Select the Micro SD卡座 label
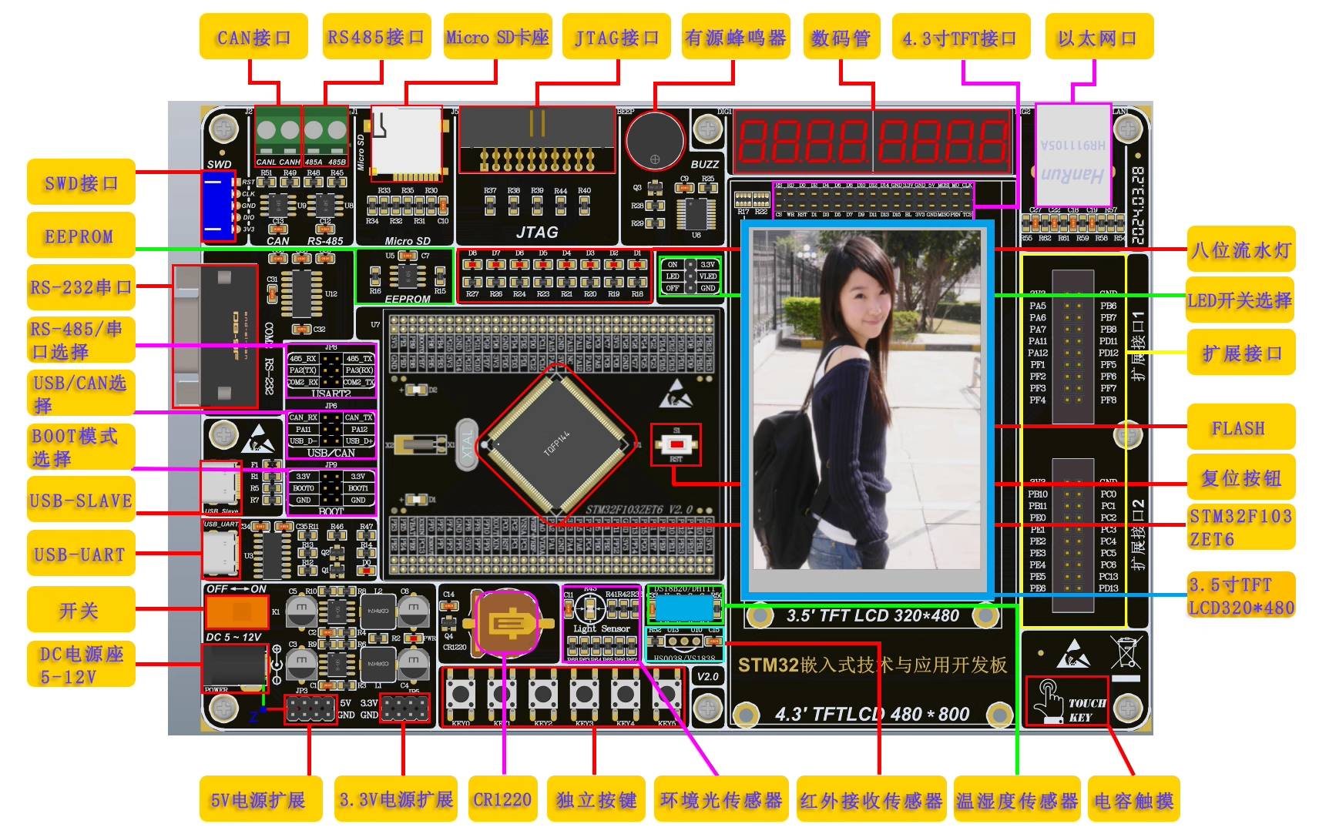The height and width of the screenshot is (834, 1319). tap(498, 36)
